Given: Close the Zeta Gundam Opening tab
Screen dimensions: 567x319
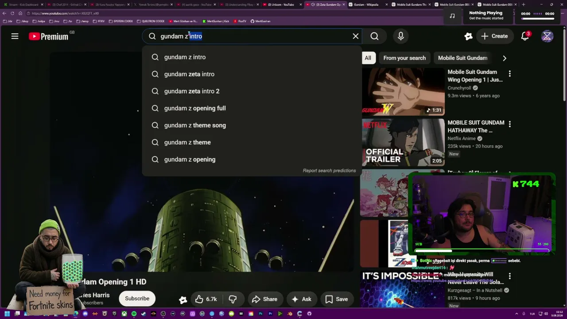Looking at the screenshot, I should coord(344,4).
